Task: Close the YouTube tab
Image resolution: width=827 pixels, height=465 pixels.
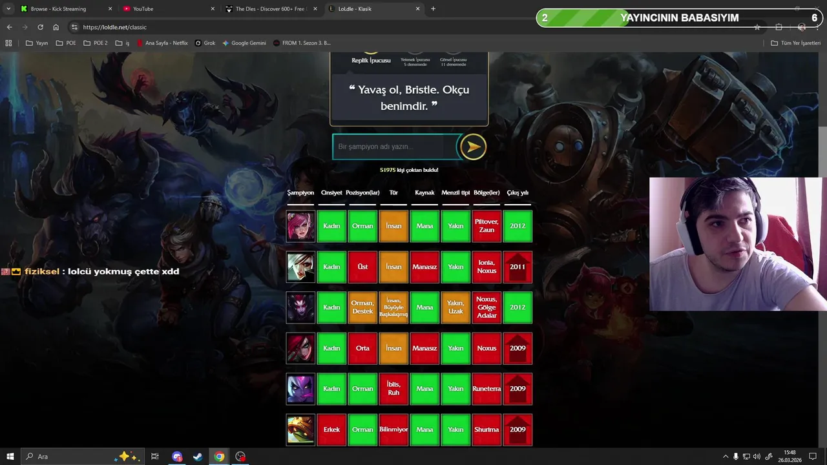Action: 213,9
